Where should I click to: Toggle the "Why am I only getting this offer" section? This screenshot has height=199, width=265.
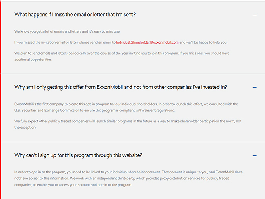(x=120, y=87)
